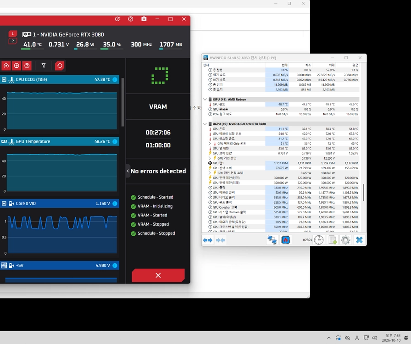The height and width of the screenshot is (344, 411).
Task: Show info for +5V graph
Action: pos(115,266)
